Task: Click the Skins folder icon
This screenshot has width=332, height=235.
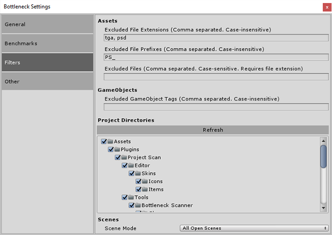Action: pyautogui.click(x=139, y=174)
